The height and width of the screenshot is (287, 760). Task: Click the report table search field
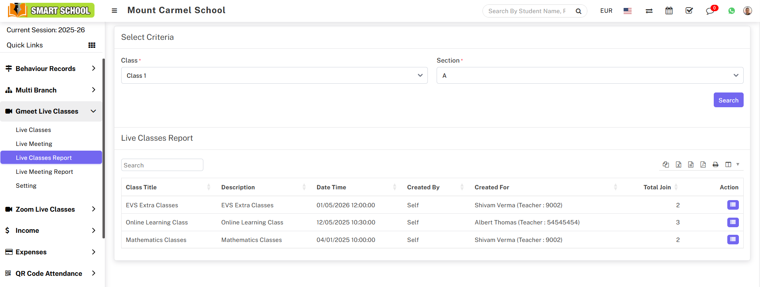tap(162, 165)
